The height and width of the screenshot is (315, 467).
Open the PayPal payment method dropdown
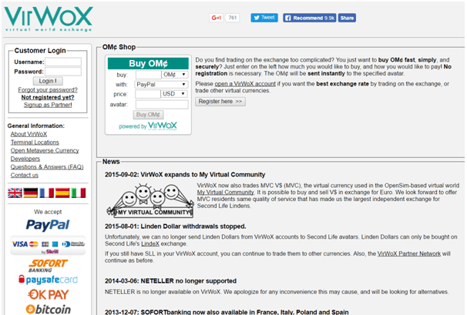click(x=161, y=84)
